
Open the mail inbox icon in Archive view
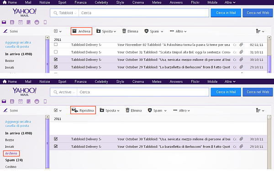coord(4,101)
